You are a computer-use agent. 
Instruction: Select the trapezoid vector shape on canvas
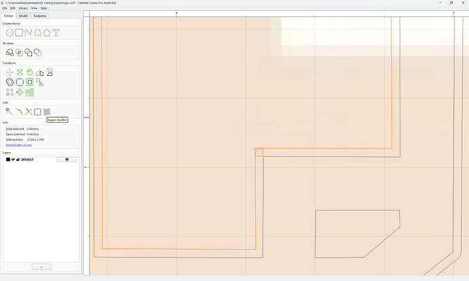click(358, 233)
